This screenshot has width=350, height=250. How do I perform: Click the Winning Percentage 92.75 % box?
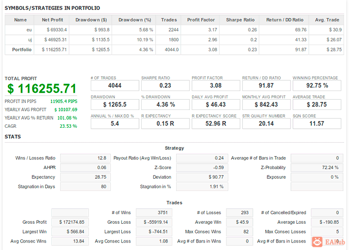[x=317, y=85]
